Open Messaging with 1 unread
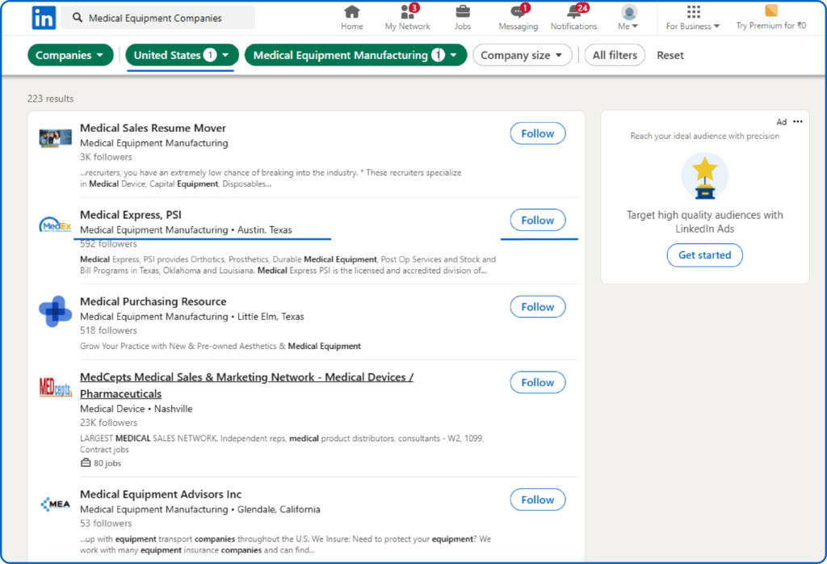827x564 pixels. tap(518, 18)
